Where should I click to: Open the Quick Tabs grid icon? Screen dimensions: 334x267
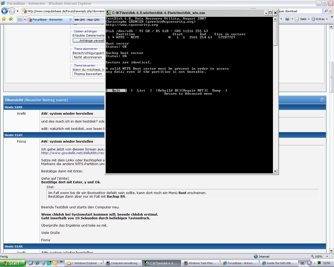pos(20,20)
